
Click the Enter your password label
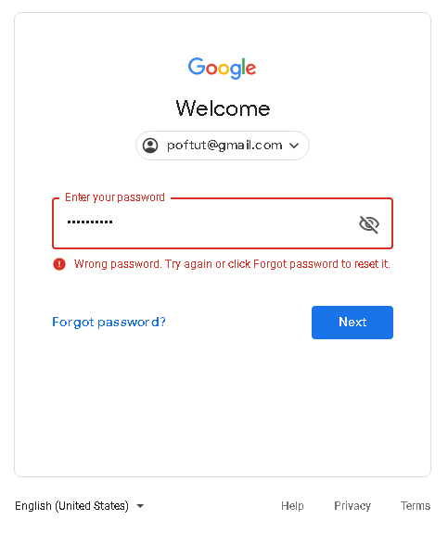pyautogui.click(x=115, y=197)
